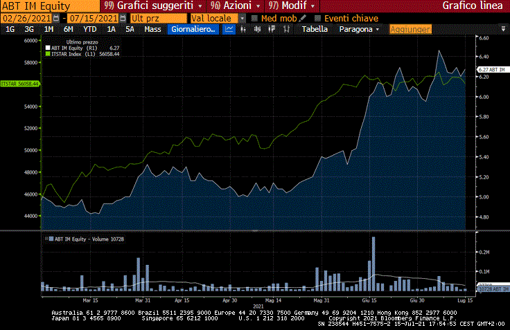
Task: Toggle the Med mob checkbox
Action: coord(255,18)
